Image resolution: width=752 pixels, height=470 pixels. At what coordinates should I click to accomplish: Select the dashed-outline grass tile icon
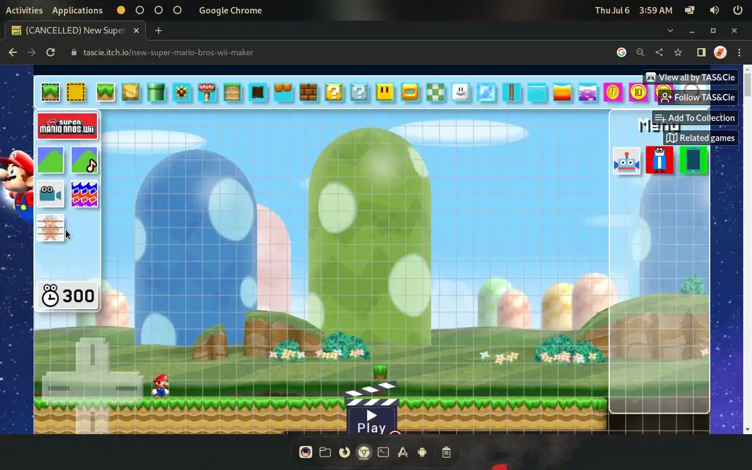coord(51,92)
